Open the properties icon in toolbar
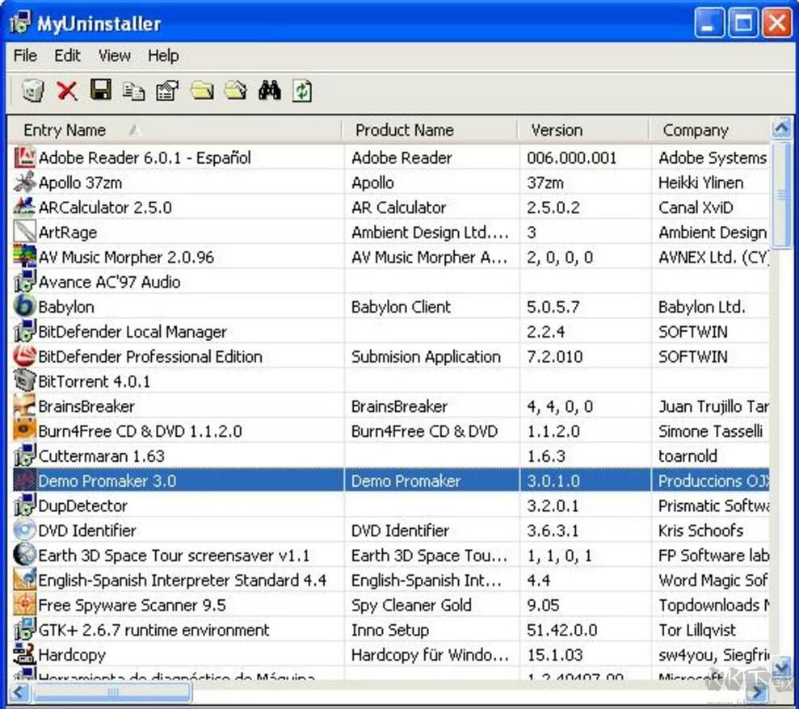The height and width of the screenshot is (709, 799). (167, 90)
